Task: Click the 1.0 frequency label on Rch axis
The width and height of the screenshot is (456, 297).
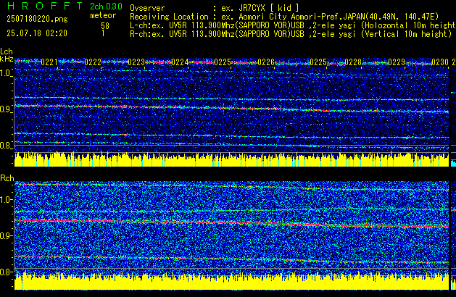Action: point(6,200)
